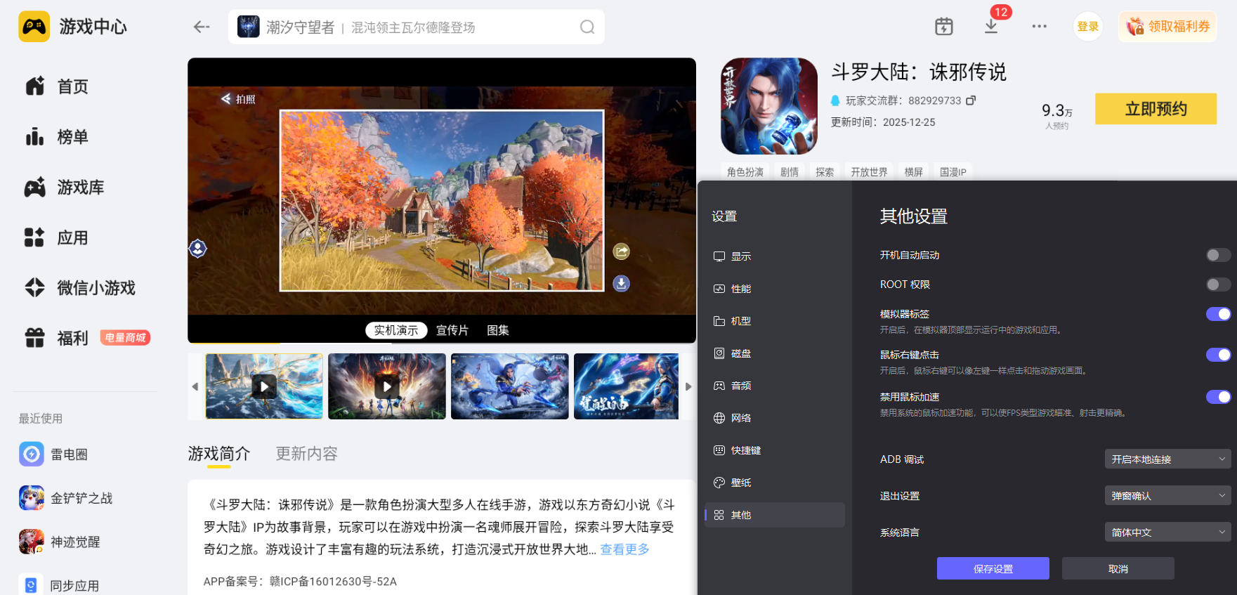Click 立即预约 reserve button

point(1156,109)
